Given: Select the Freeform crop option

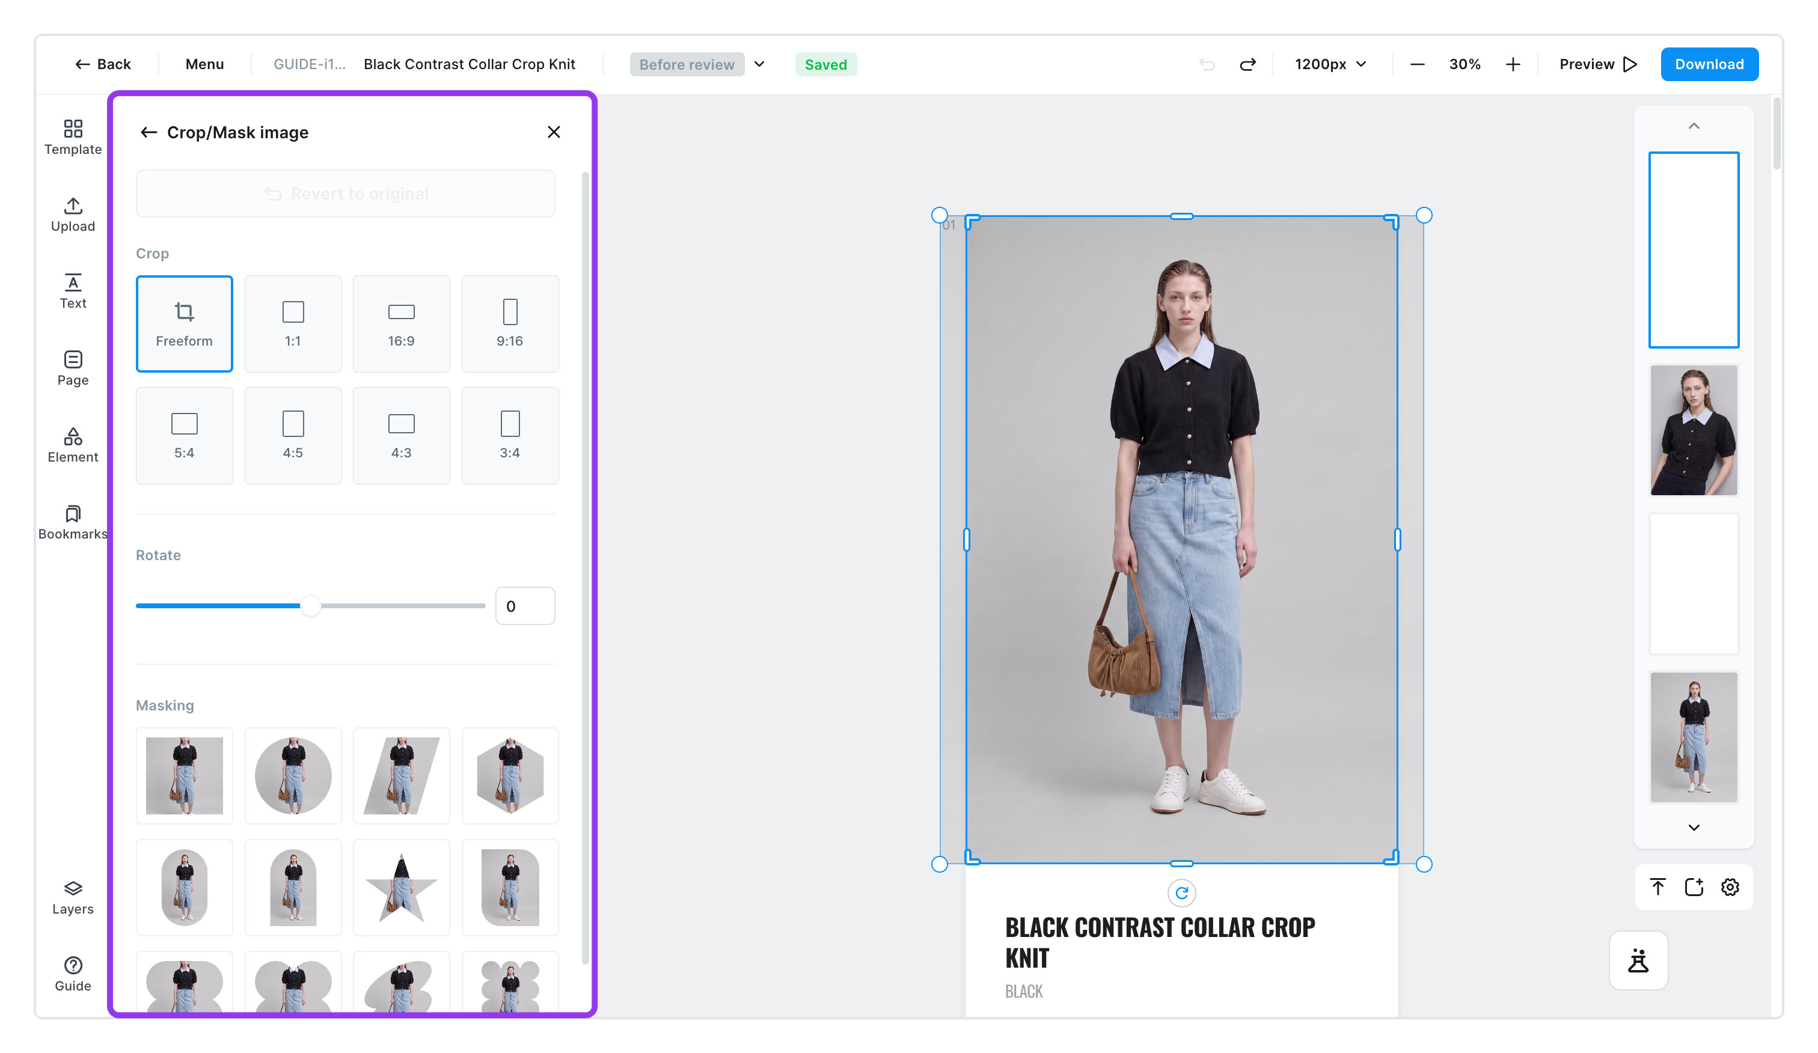Looking at the screenshot, I should [184, 323].
